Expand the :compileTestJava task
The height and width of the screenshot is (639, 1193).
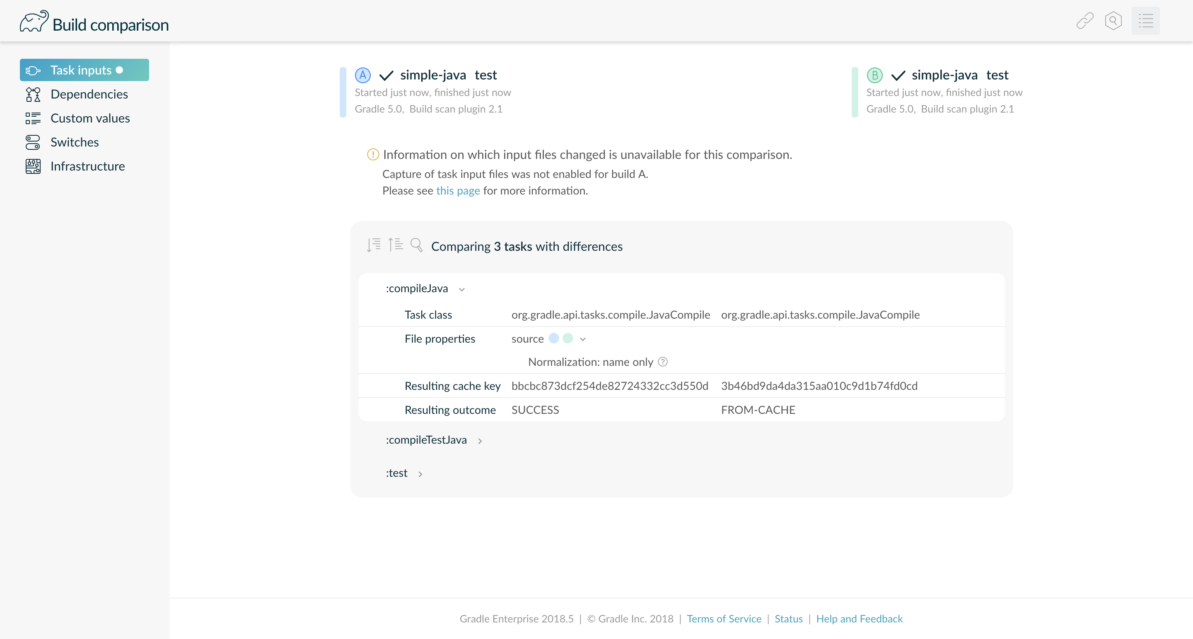[x=480, y=441]
